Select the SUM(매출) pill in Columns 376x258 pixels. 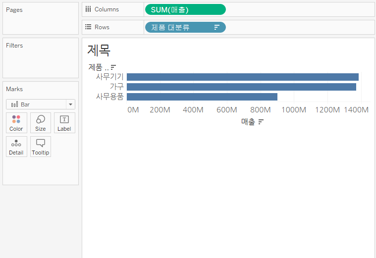click(185, 9)
